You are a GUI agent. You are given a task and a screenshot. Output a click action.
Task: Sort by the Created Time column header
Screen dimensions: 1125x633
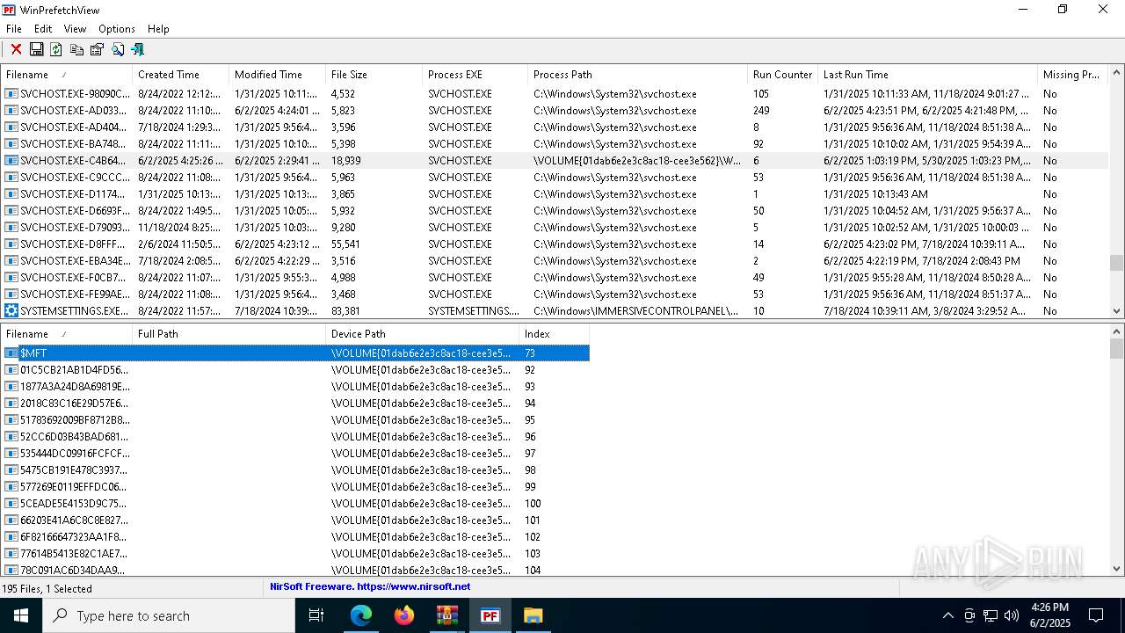pyautogui.click(x=180, y=75)
